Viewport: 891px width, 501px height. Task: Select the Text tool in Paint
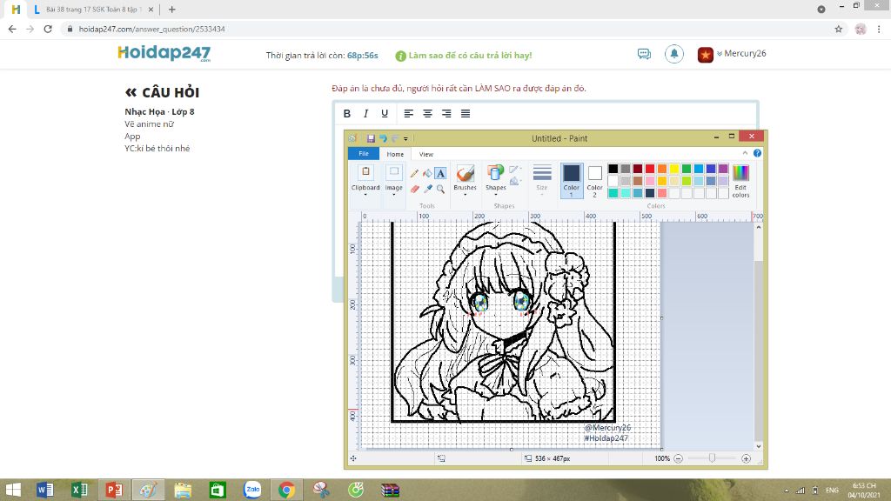(x=440, y=173)
